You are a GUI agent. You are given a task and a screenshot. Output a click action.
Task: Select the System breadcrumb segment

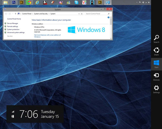(53, 14)
